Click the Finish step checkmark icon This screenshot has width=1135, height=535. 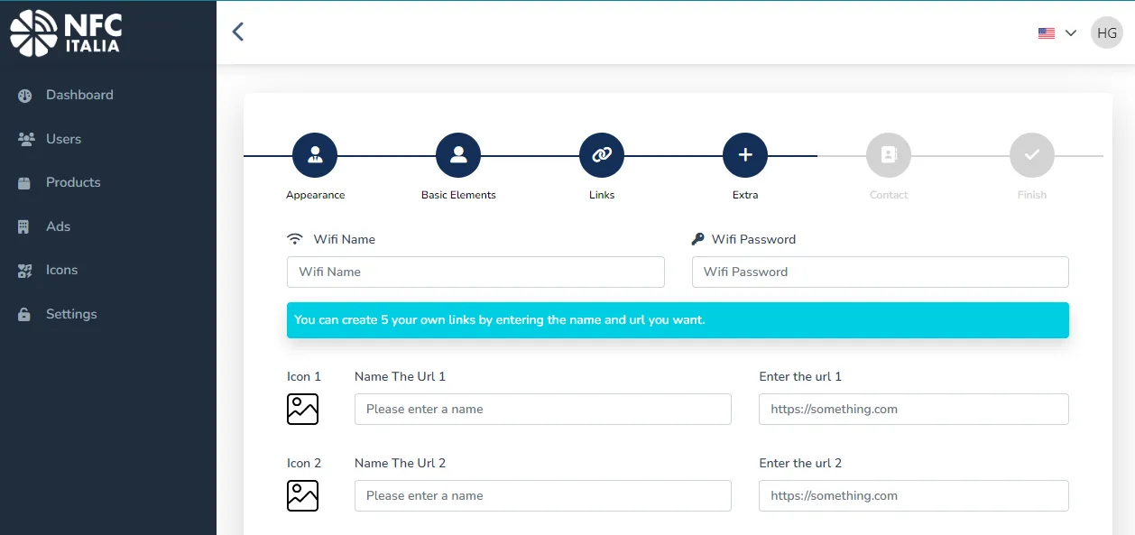tap(1032, 155)
